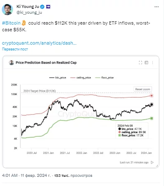Open the cryptoquant.com analytics link
The height and width of the screenshot is (186, 164).
[x=39, y=43]
